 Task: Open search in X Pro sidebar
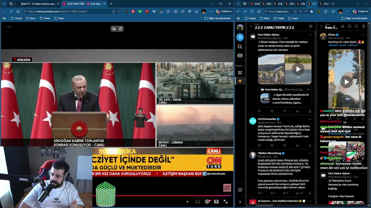(240, 47)
